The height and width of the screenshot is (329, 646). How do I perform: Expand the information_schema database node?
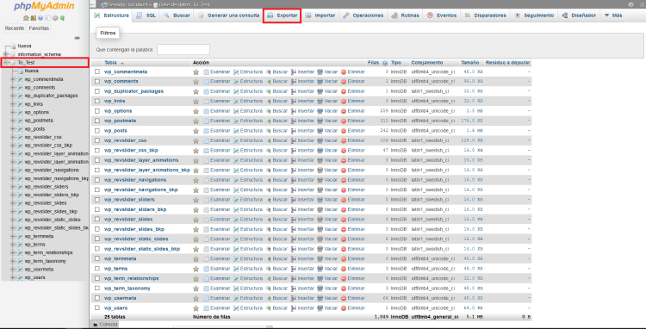[5, 54]
